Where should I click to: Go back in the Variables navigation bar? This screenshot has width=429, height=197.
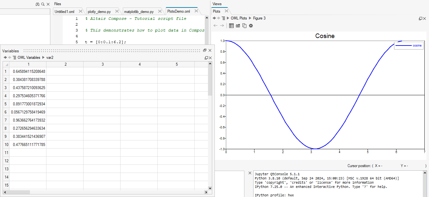(x=5, y=58)
